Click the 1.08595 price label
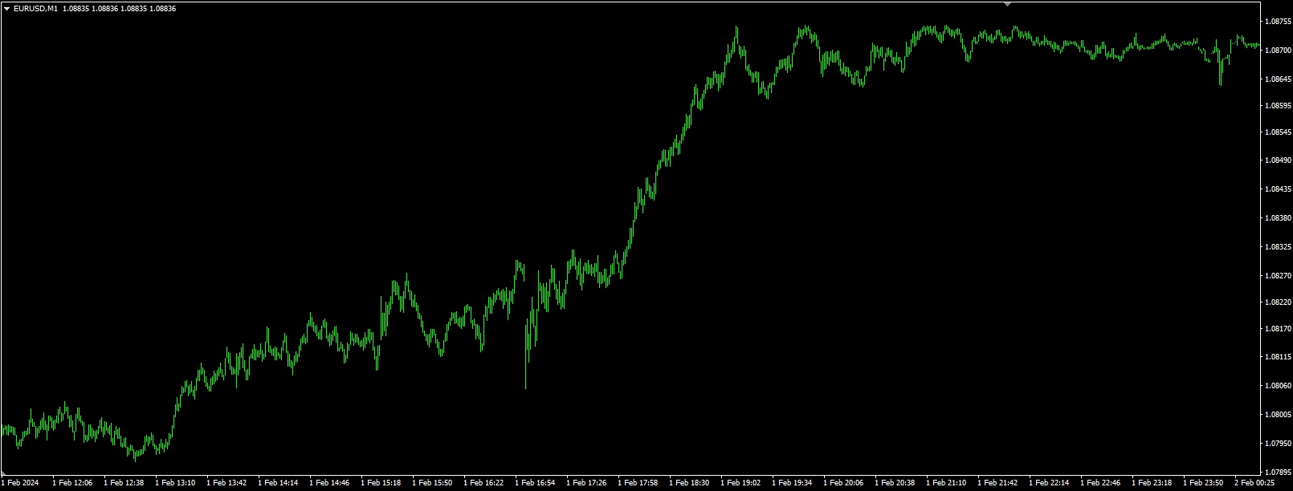The width and height of the screenshot is (1293, 491). tap(1277, 106)
